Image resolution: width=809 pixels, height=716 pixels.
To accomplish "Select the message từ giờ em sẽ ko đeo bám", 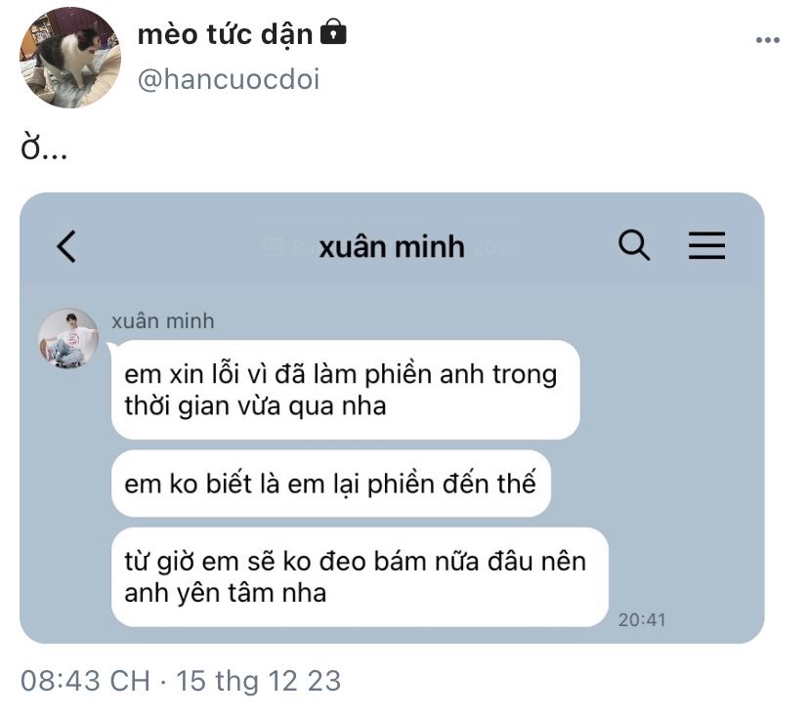I will [360, 577].
